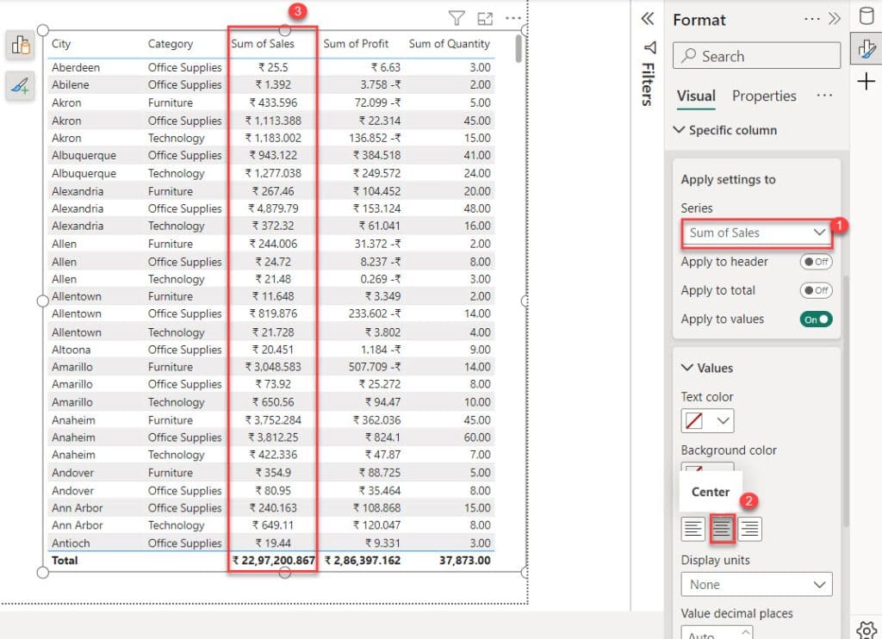Click quantity value 60.00
The height and width of the screenshot is (639, 882).
coord(477,437)
